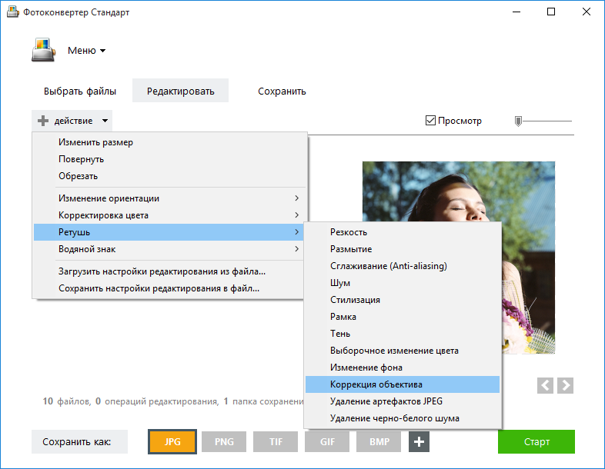605x469 pixels.
Task: Select JPG output format
Action: (x=172, y=441)
